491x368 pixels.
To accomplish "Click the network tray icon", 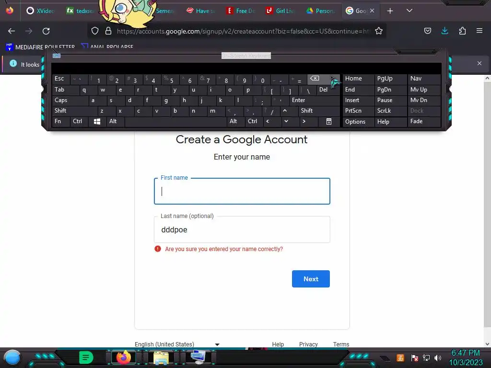I will (426, 357).
